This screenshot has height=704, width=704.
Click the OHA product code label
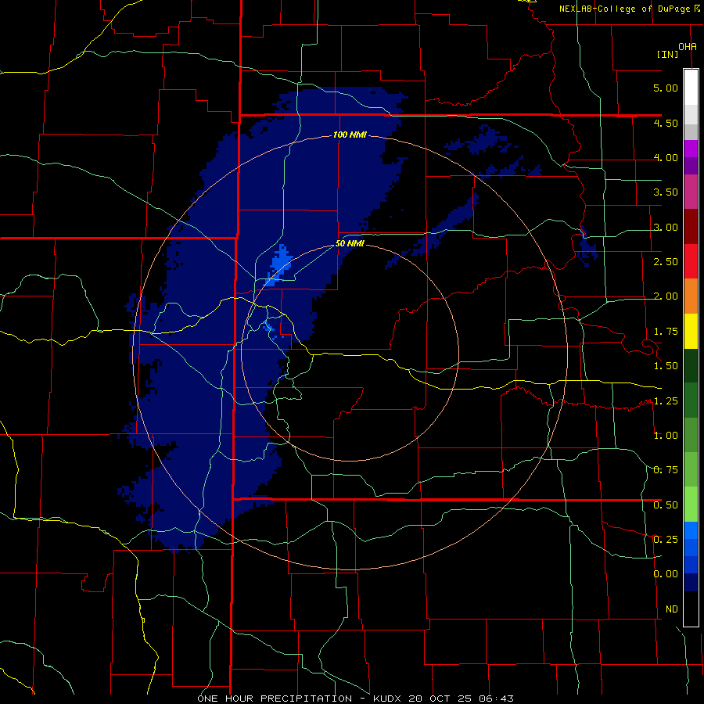tap(688, 46)
